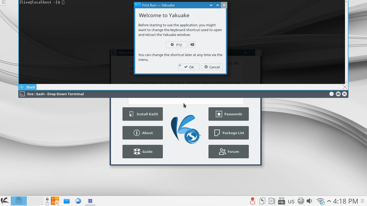Switch to the second virtual desktop in pager

[x=35, y=201]
